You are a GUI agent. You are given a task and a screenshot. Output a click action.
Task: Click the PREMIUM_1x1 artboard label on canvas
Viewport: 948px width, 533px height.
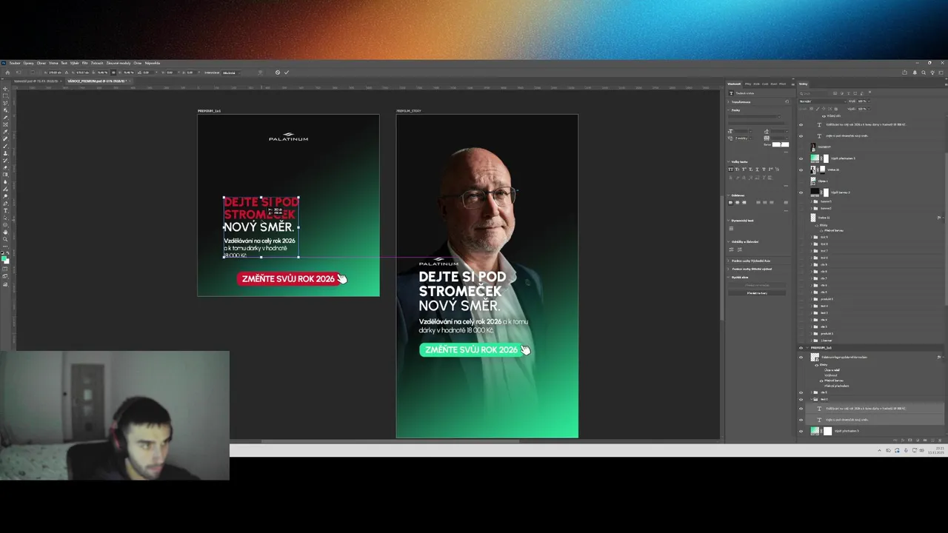pyautogui.click(x=209, y=111)
